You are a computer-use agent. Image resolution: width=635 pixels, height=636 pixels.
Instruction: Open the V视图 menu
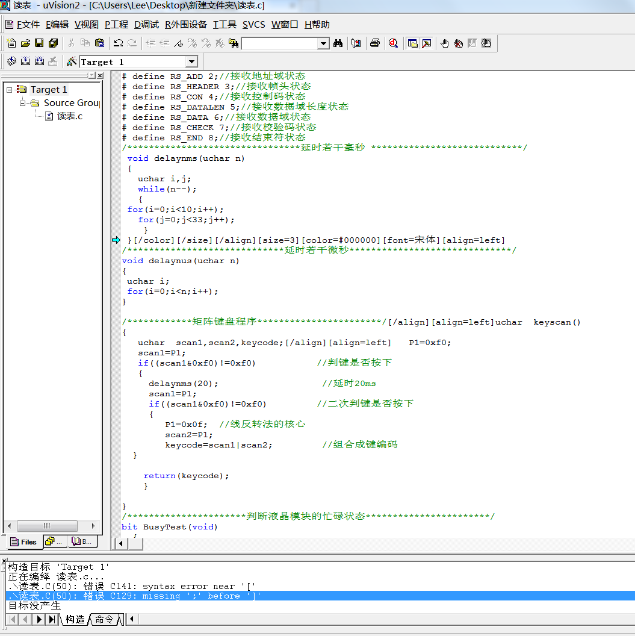coord(86,24)
